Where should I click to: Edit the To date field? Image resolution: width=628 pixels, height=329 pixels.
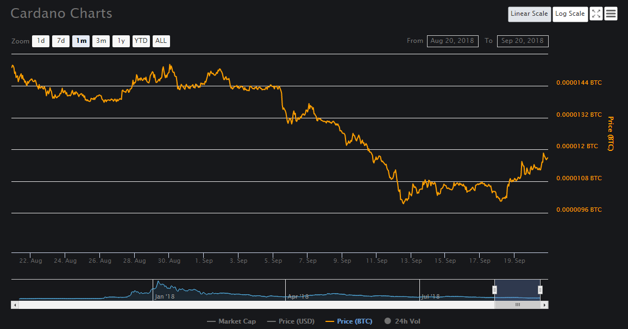pyautogui.click(x=523, y=41)
